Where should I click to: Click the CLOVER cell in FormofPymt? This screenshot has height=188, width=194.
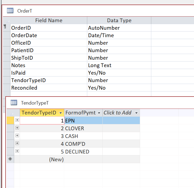tap(83, 128)
